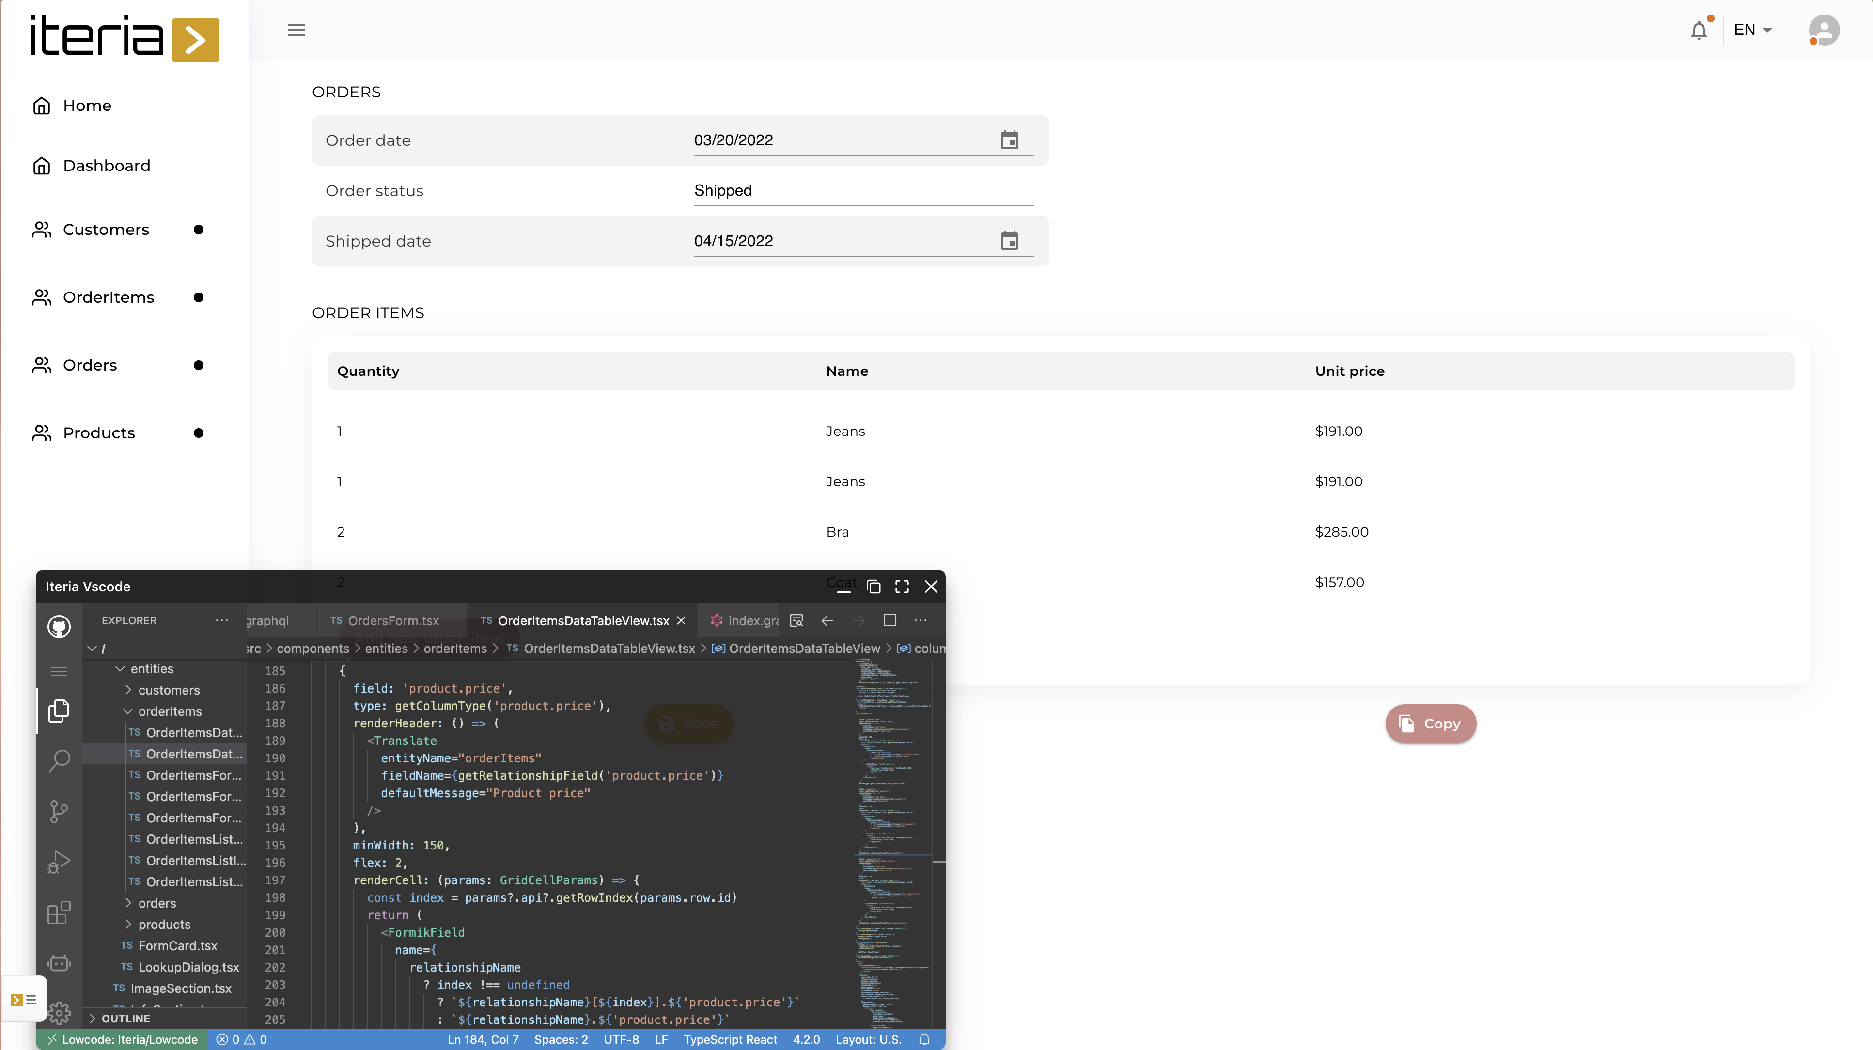Click the split editor right icon
The image size is (1873, 1050).
point(889,620)
